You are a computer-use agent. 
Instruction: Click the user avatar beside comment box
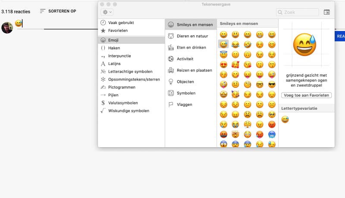click(x=7, y=28)
